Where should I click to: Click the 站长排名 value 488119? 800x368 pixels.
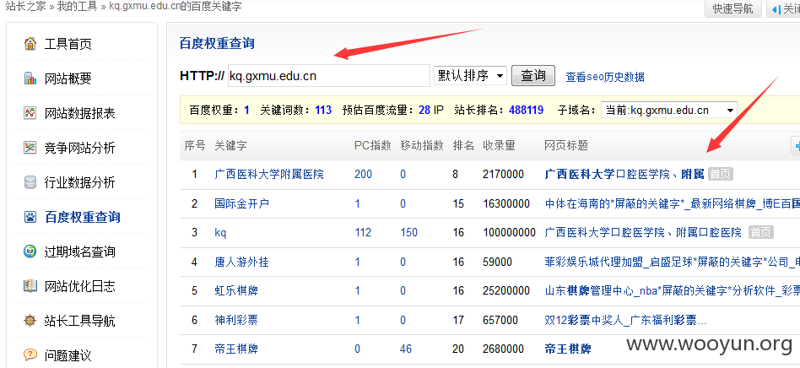(x=526, y=110)
